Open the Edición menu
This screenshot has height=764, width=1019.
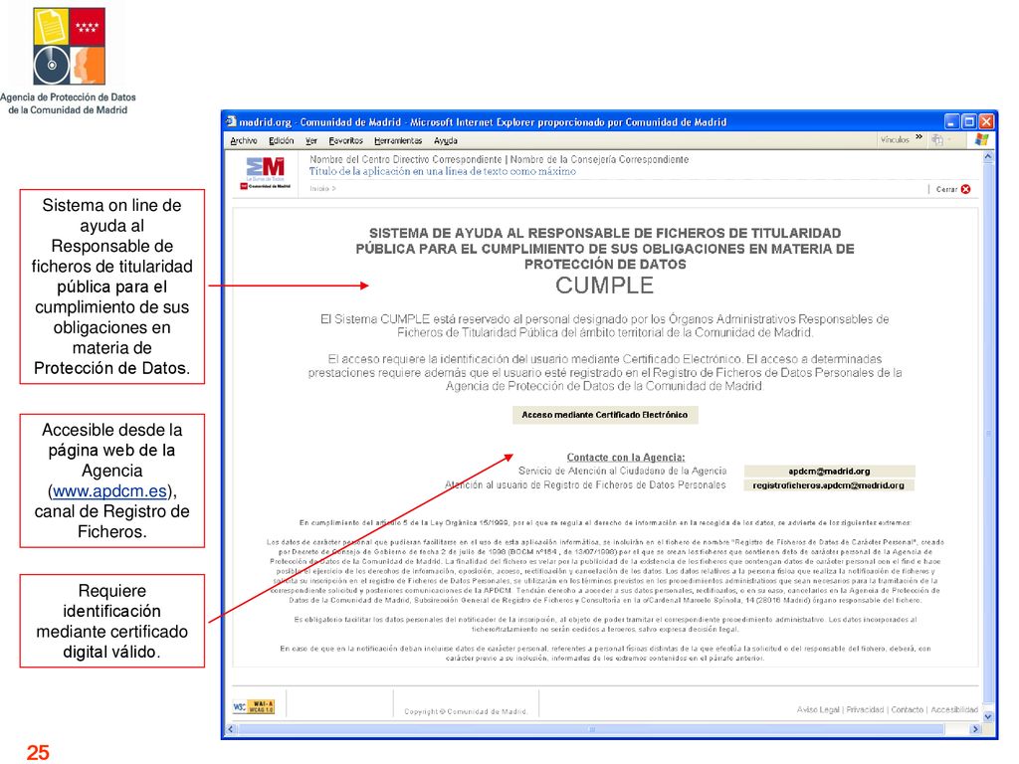click(x=282, y=141)
